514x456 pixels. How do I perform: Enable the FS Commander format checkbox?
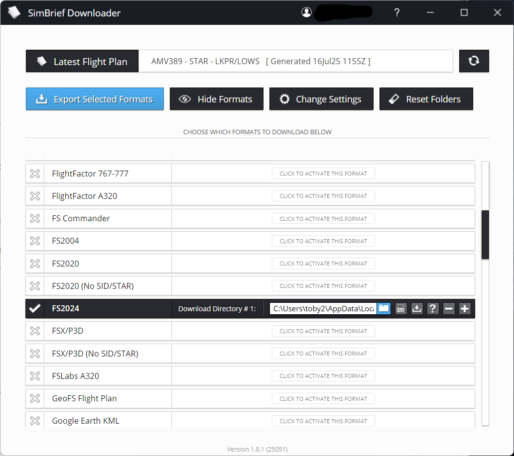point(35,218)
